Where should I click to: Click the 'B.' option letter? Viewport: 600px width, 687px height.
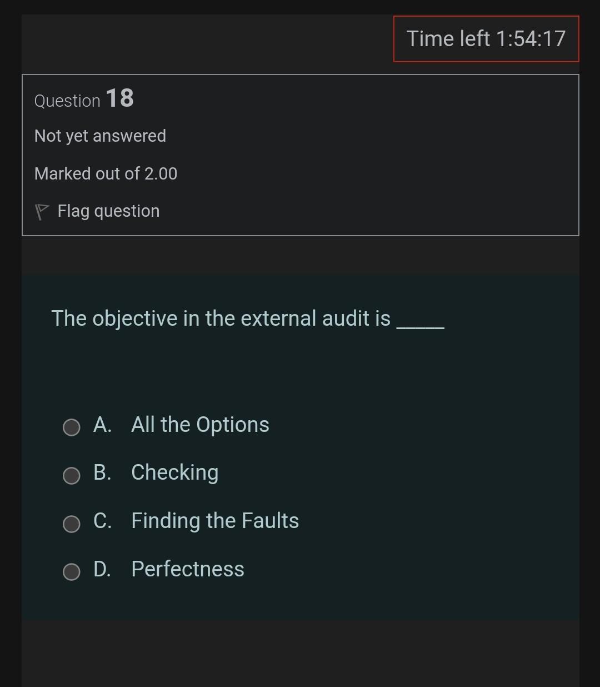click(103, 472)
